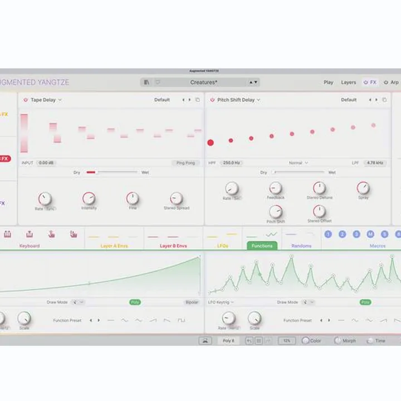Click the second keyboard modulation icon
Screen dimensions: 401x401
click(30, 234)
